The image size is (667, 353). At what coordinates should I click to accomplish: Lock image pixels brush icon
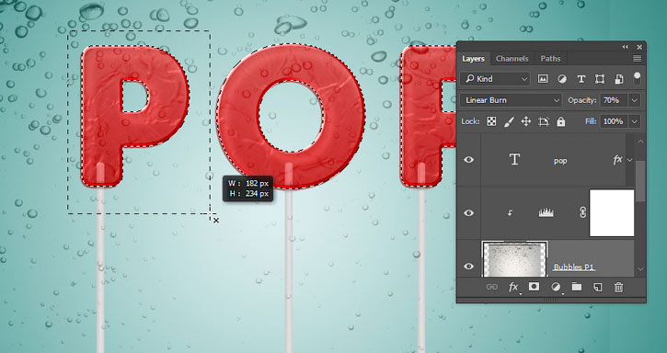[509, 121]
